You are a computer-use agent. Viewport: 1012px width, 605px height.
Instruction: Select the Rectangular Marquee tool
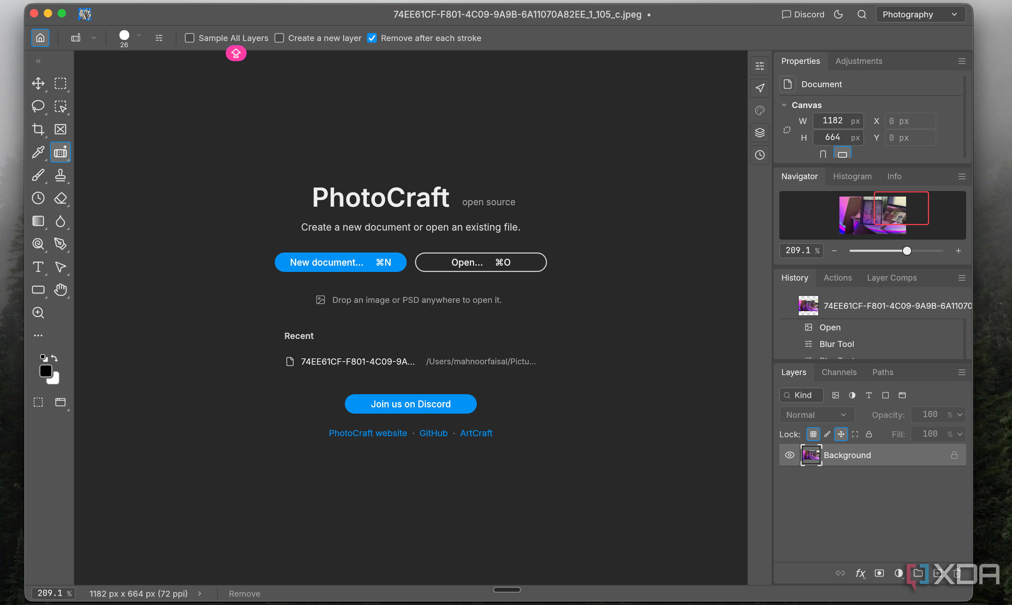[x=60, y=84]
